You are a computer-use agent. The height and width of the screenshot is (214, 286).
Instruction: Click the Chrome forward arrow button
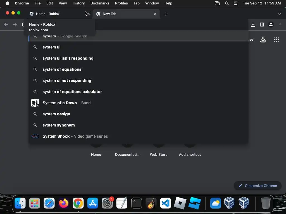pos(15,25)
